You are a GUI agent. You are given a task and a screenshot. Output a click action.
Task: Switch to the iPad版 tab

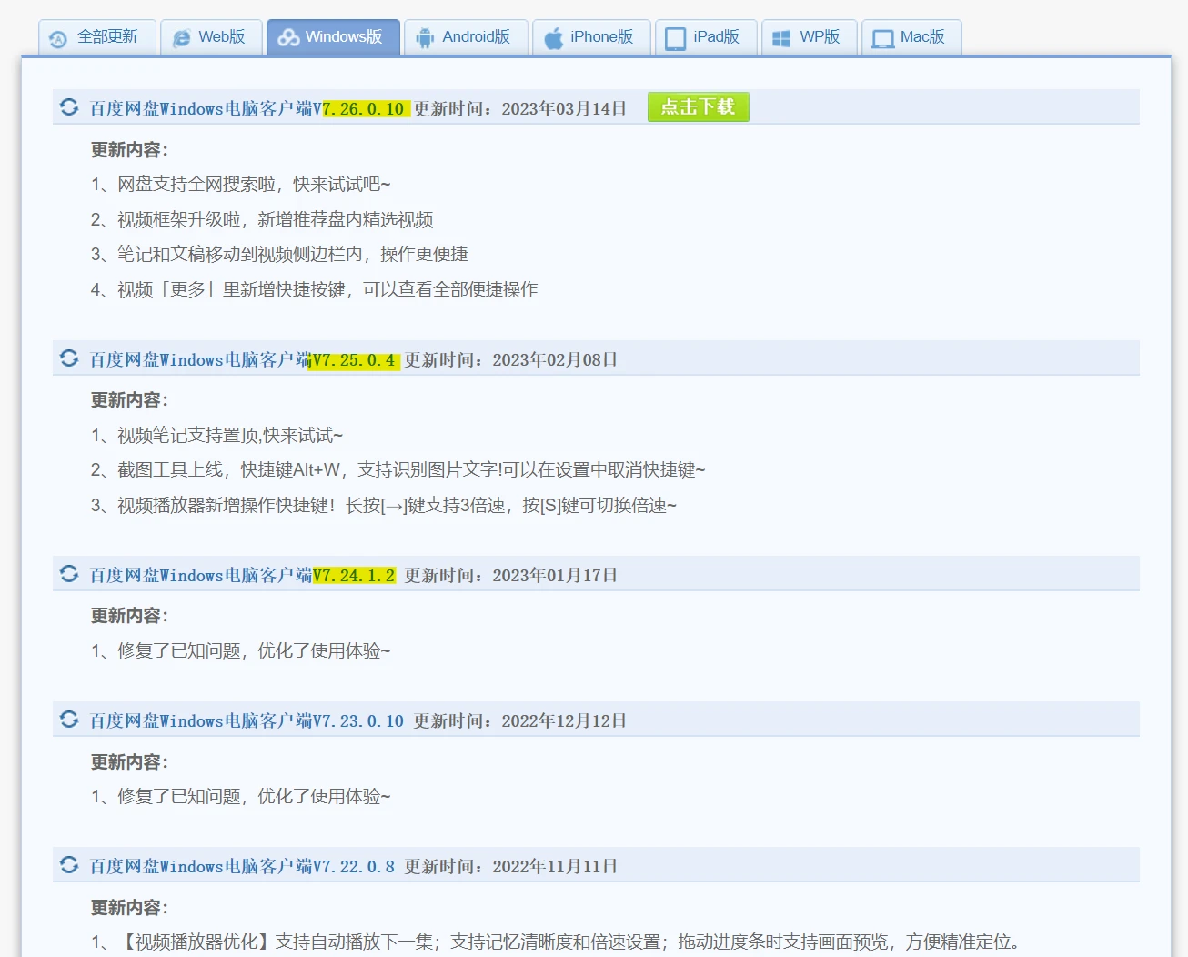pyautogui.click(x=706, y=37)
